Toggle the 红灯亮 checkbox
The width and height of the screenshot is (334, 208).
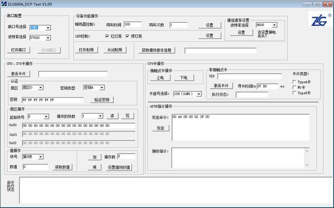tap(107, 36)
